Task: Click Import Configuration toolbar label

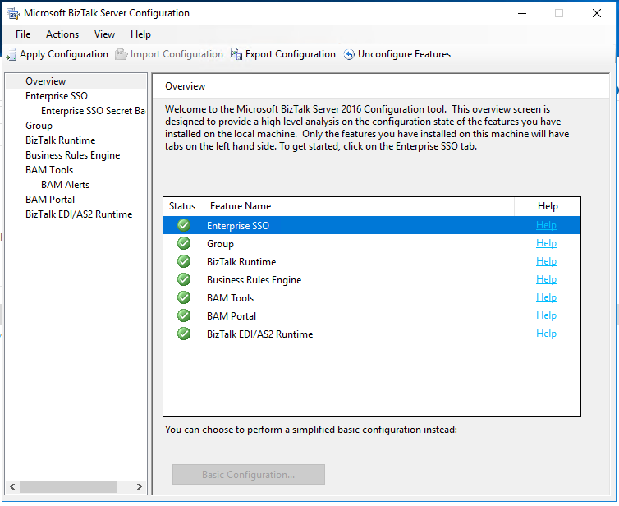Action: coord(177,54)
